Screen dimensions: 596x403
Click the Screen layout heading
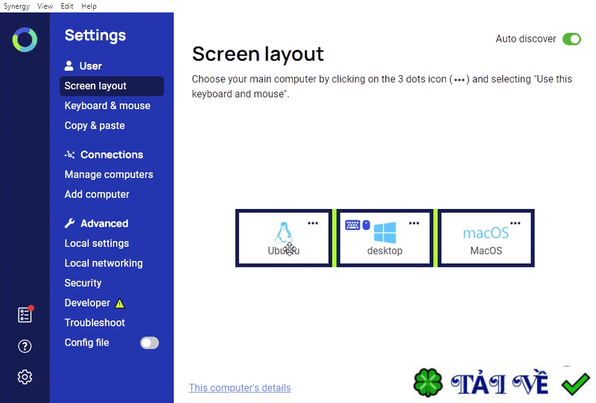coord(258,54)
